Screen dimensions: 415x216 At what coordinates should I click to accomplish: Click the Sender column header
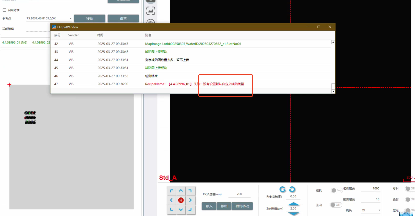coord(73,35)
